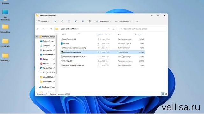Click the Copy icon in toolbar

point(62,22)
